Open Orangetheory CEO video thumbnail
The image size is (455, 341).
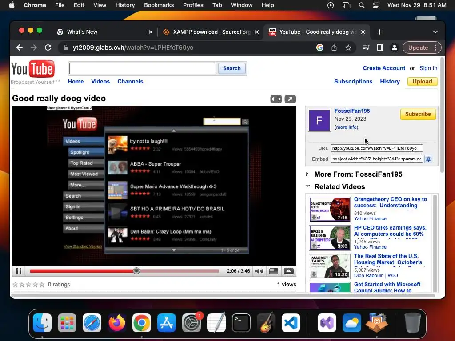[x=330, y=209]
